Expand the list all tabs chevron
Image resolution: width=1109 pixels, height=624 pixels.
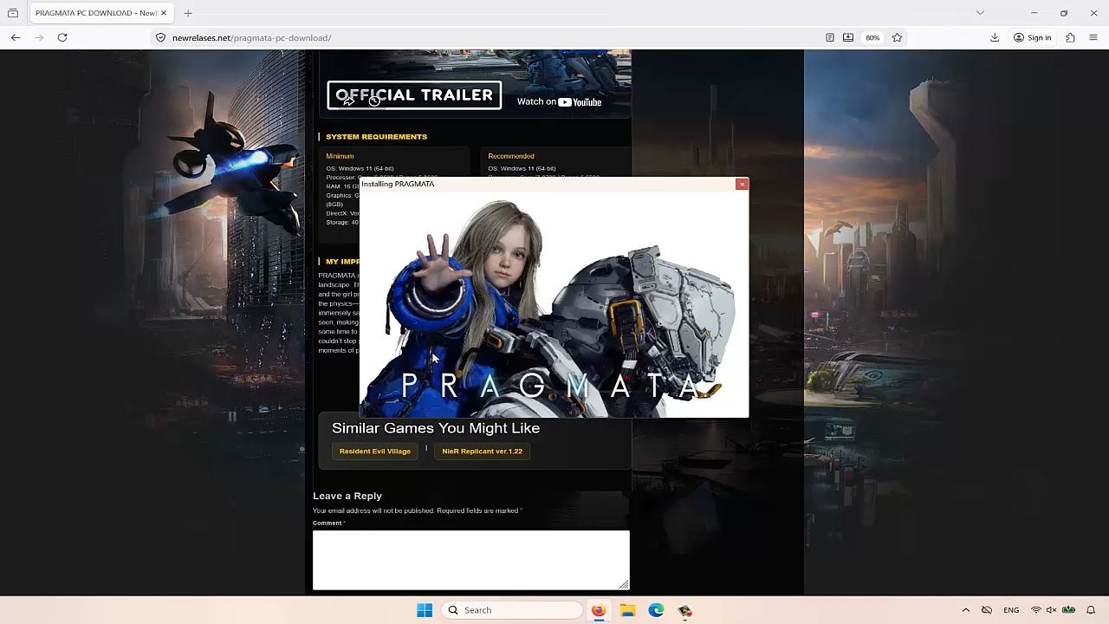[x=980, y=13]
